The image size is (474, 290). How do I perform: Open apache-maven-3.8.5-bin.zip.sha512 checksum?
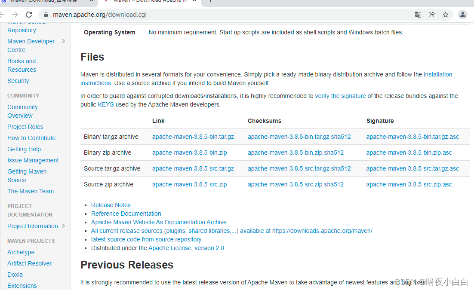click(x=295, y=153)
